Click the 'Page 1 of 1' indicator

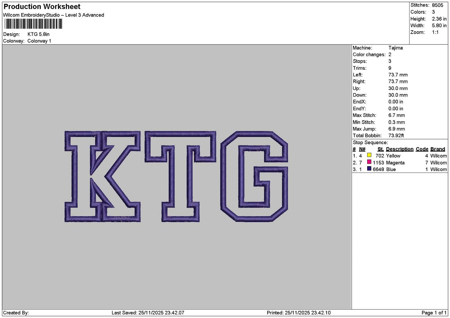point(434,313)
